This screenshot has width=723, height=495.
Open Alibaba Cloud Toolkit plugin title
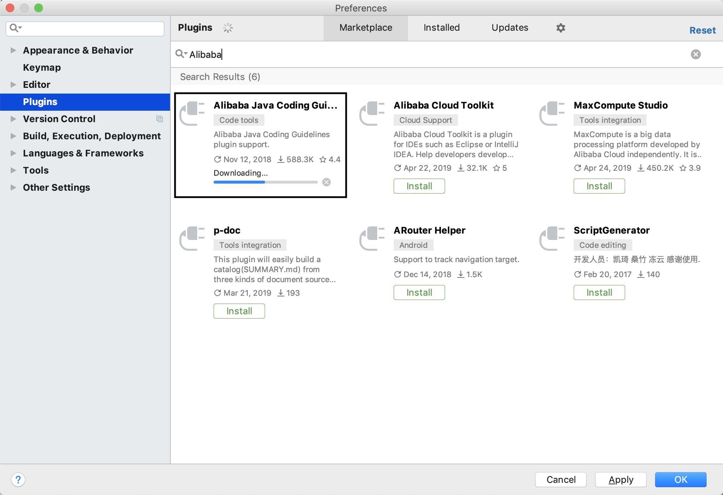444,105
